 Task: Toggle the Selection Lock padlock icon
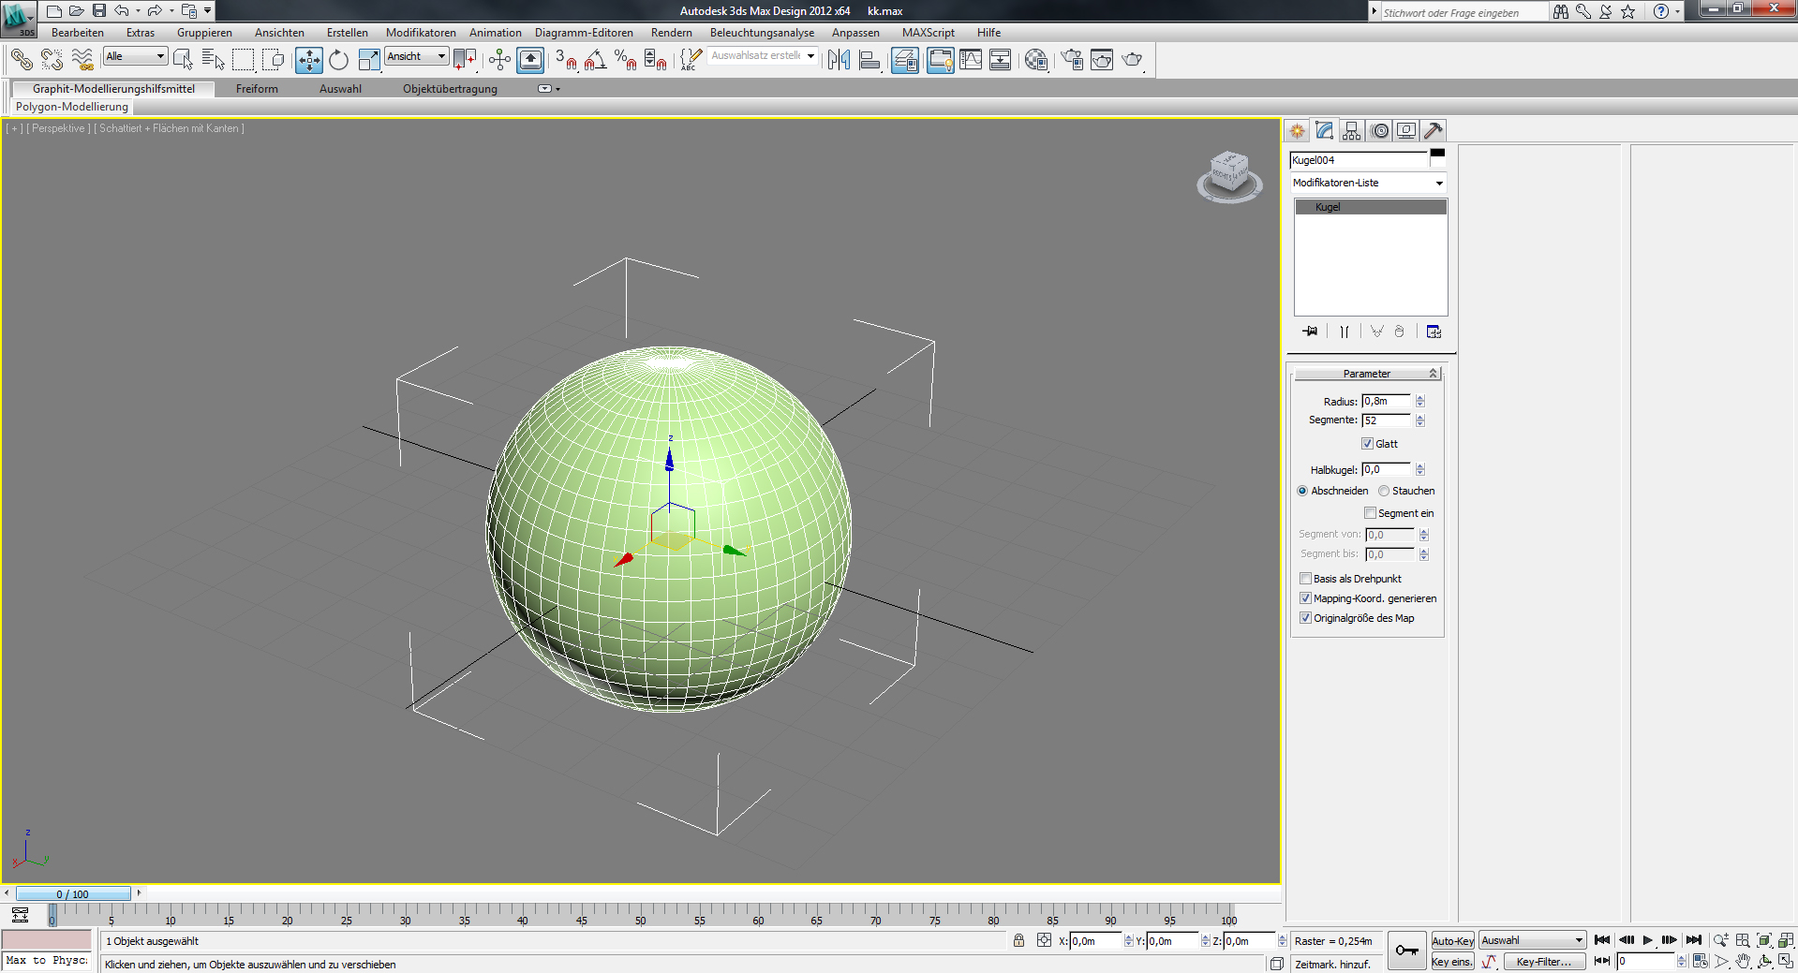pos(1018,940)
